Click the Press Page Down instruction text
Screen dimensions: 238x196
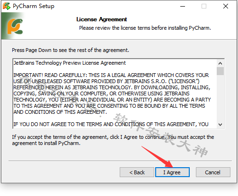coord(71,50)
